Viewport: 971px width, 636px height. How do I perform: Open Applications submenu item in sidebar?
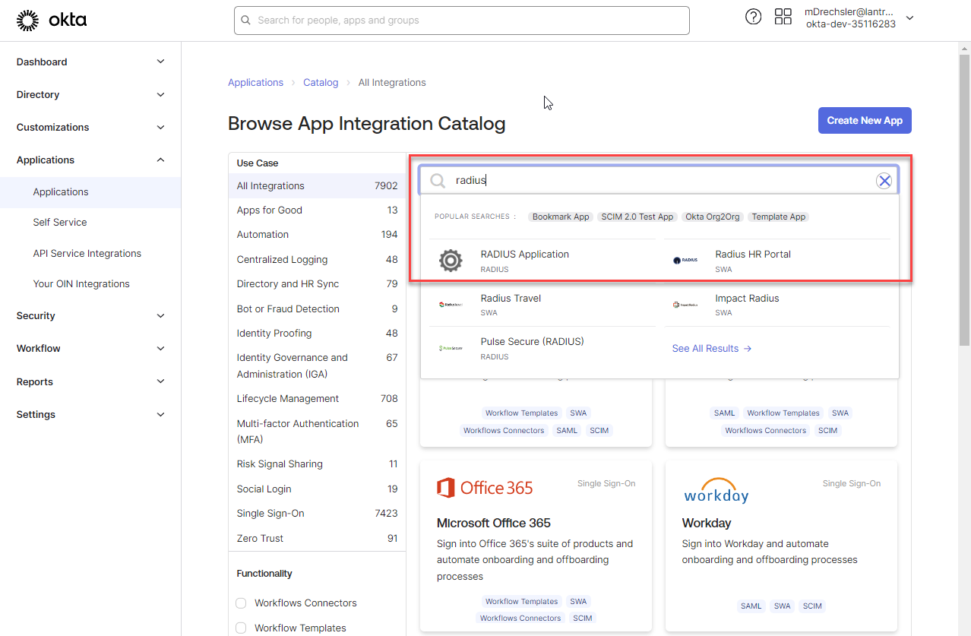pyautogui.click(x=90, y=192)
